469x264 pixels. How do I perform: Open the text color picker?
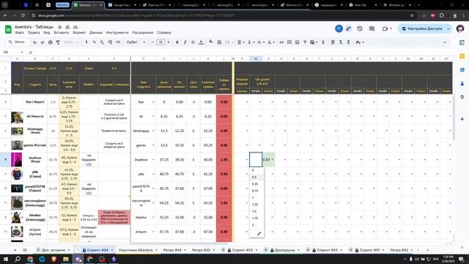coord(201,43)
